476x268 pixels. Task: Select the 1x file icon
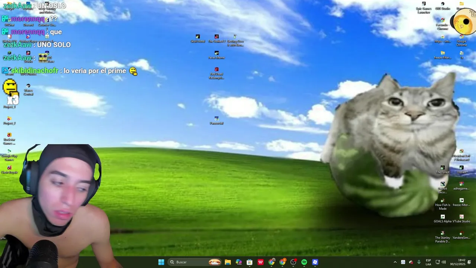coord(461,55)
